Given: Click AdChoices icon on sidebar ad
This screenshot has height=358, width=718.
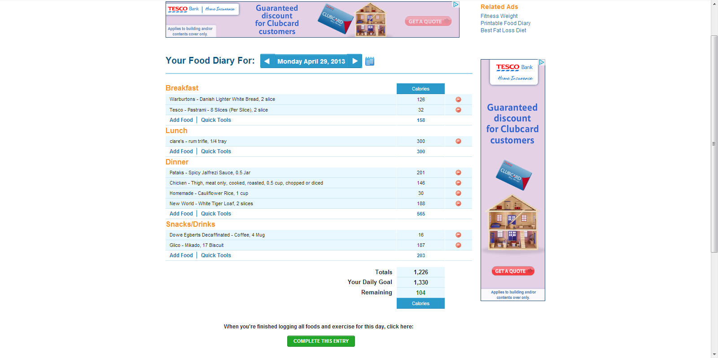Looking at the screenshot, I should (542, 62).
